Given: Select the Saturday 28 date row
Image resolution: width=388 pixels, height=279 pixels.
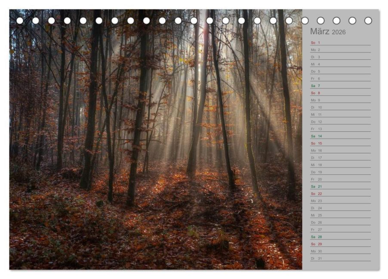Looking at the screenshot, I should (x=341, y=237).
